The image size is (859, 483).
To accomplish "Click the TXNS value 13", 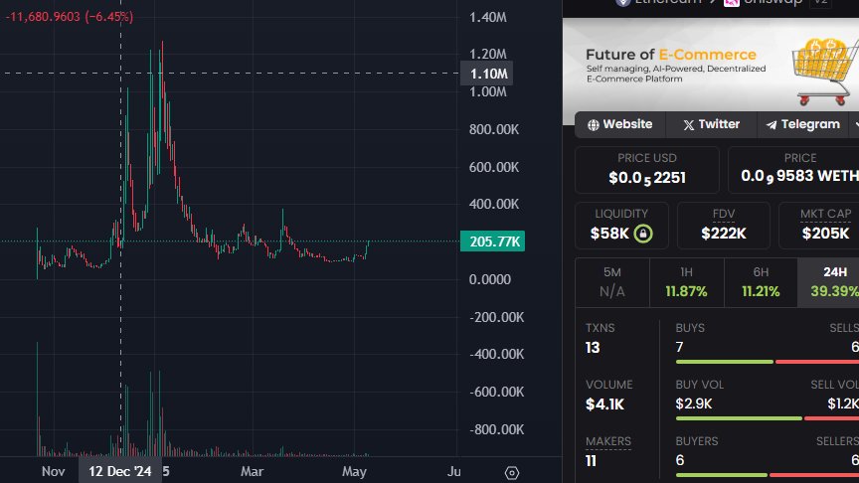I will pyautogui.click(x=593, y=348).
